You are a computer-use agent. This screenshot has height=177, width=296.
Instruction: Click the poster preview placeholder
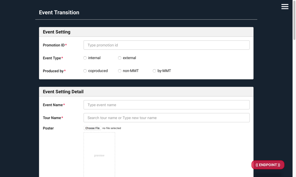pyautogui.click(x=99, y=155)
